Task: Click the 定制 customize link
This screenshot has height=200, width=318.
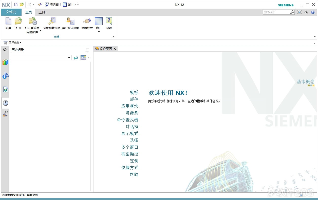Action: [x=134, y=161]
